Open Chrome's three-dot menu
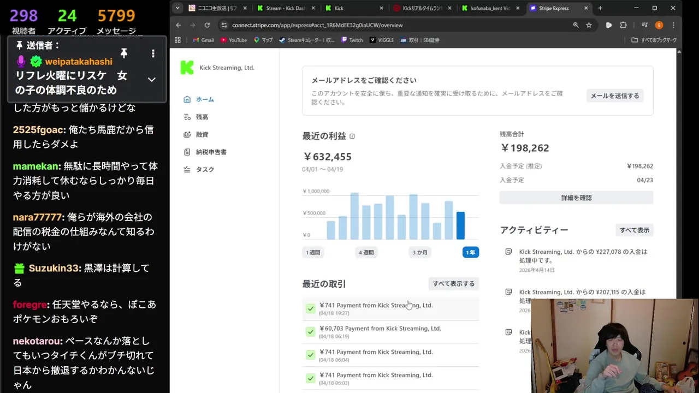This screenshot has width=699, height=393. (673, 25)
